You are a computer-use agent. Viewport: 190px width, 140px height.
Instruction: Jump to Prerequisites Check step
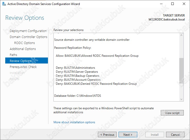23,67
